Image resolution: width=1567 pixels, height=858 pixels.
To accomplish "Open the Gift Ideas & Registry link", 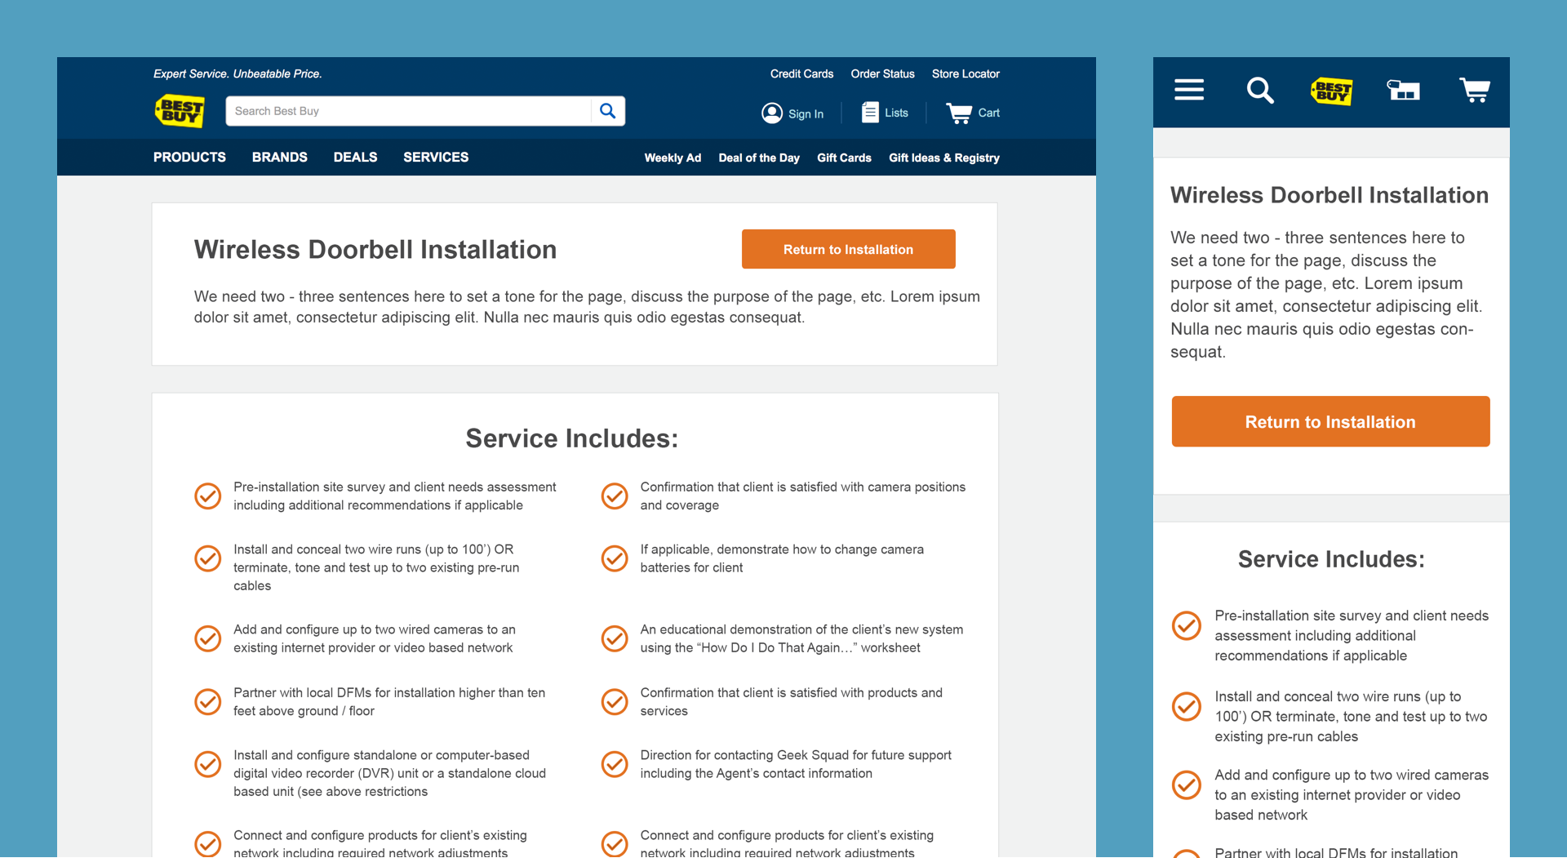I will 943,158.
